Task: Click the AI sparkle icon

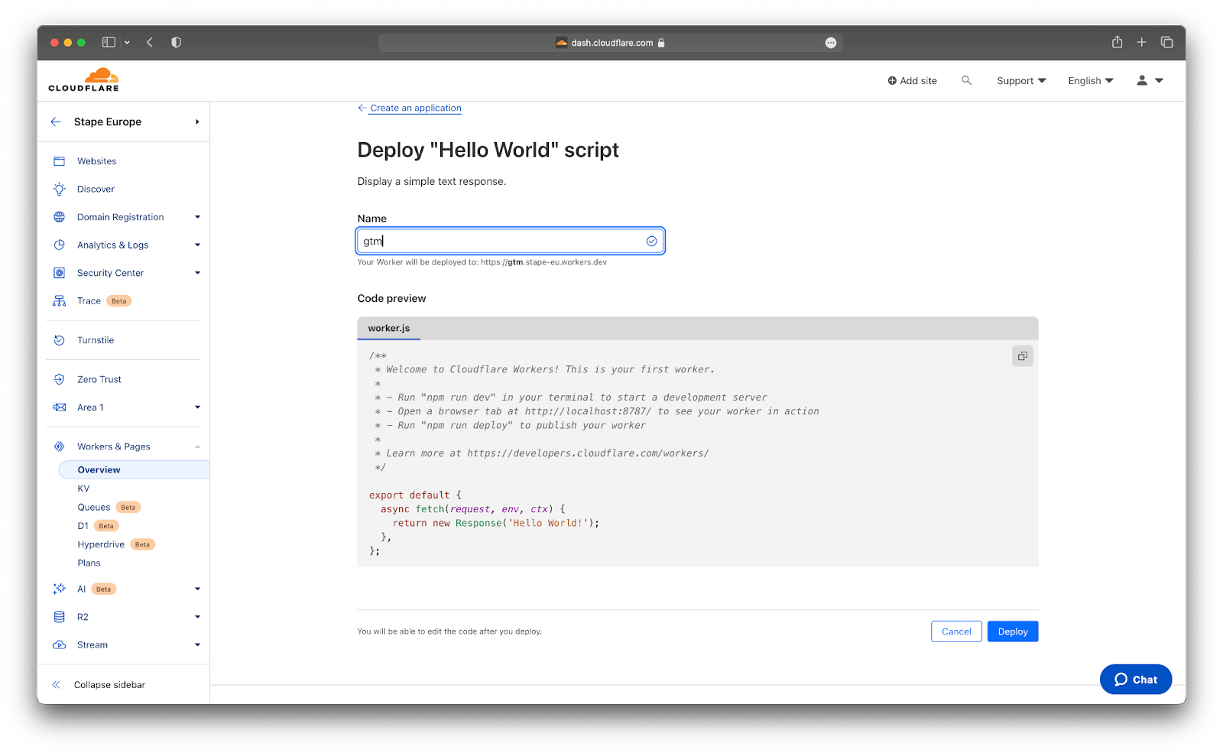Action: 59,589
